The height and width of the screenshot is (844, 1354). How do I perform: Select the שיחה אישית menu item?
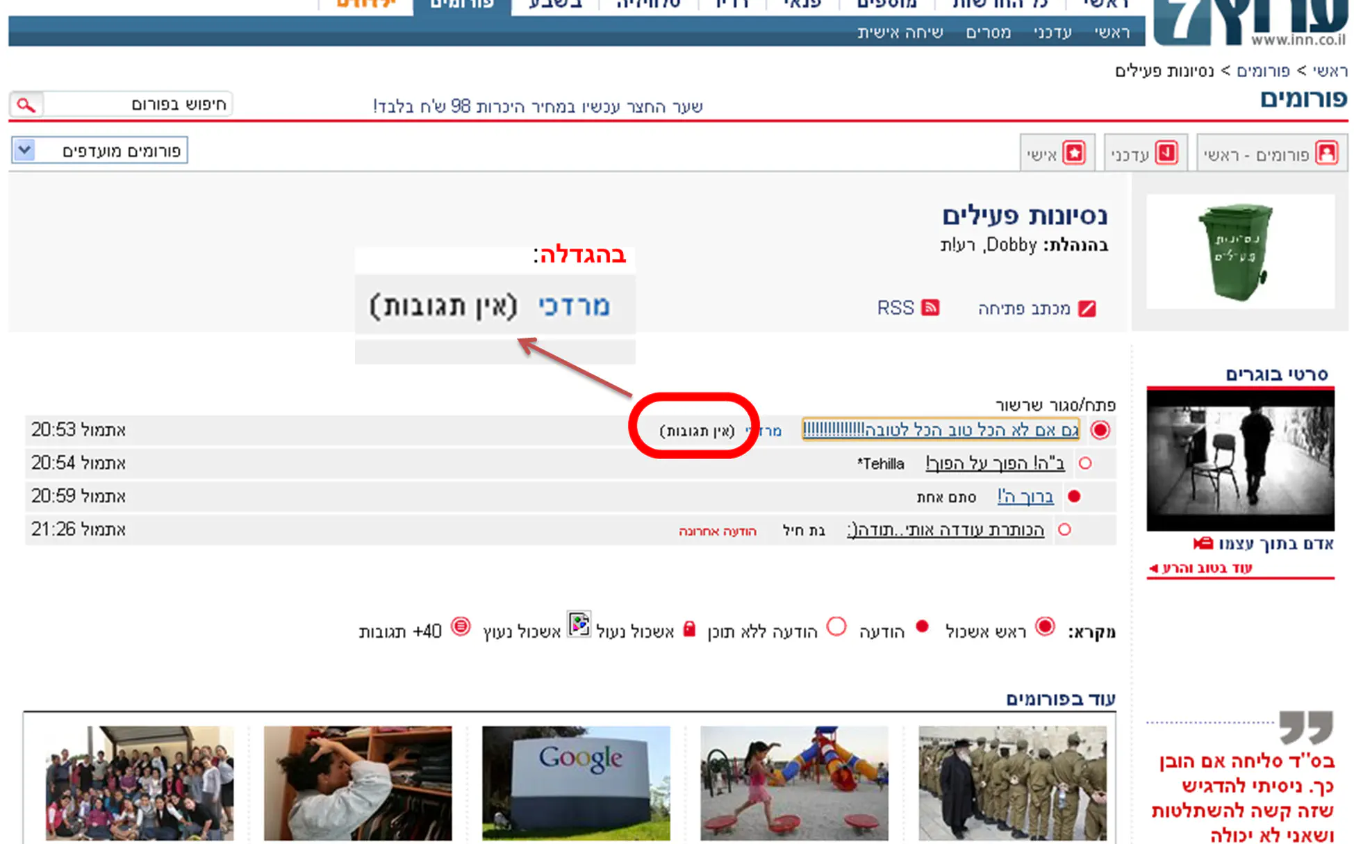pyautogui.click(x=900, y=33)
